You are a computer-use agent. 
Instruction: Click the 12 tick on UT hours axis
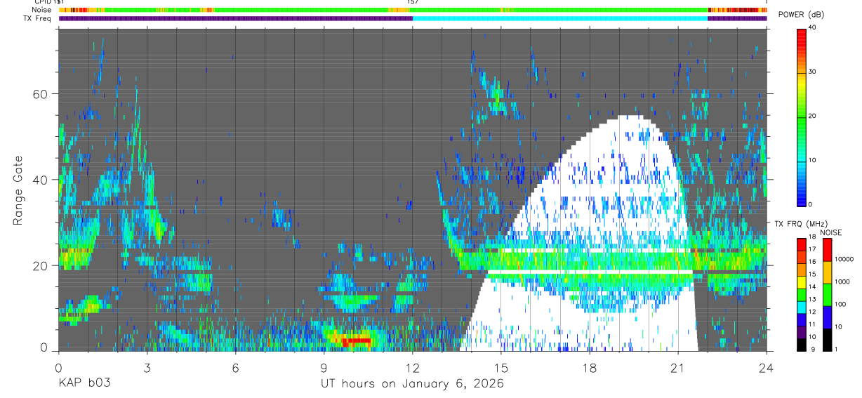click(413, 367)
